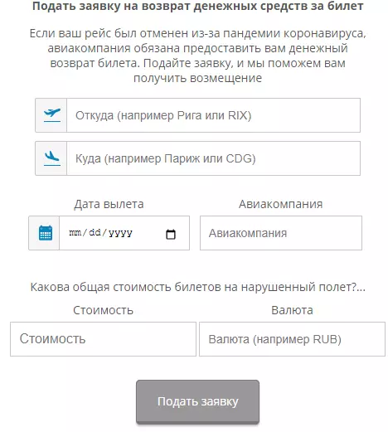This screenshot has width=388, height=432.
Task: Focus the 'Откуда' departure city field
Action: [x=213, y=115]
